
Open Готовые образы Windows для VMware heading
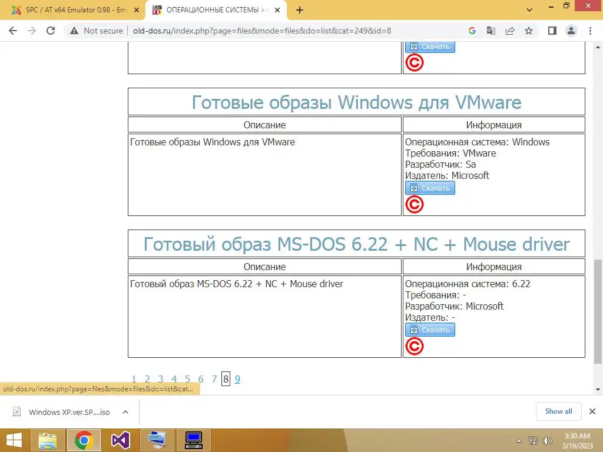pos(356,102)
